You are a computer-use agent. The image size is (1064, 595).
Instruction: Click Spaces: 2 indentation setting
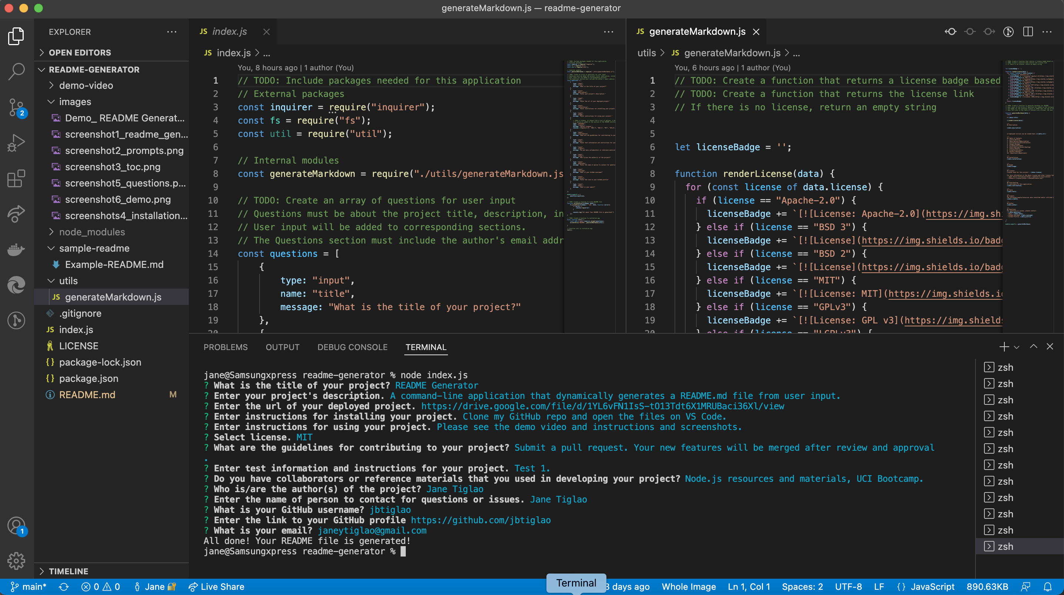[802, 587]
